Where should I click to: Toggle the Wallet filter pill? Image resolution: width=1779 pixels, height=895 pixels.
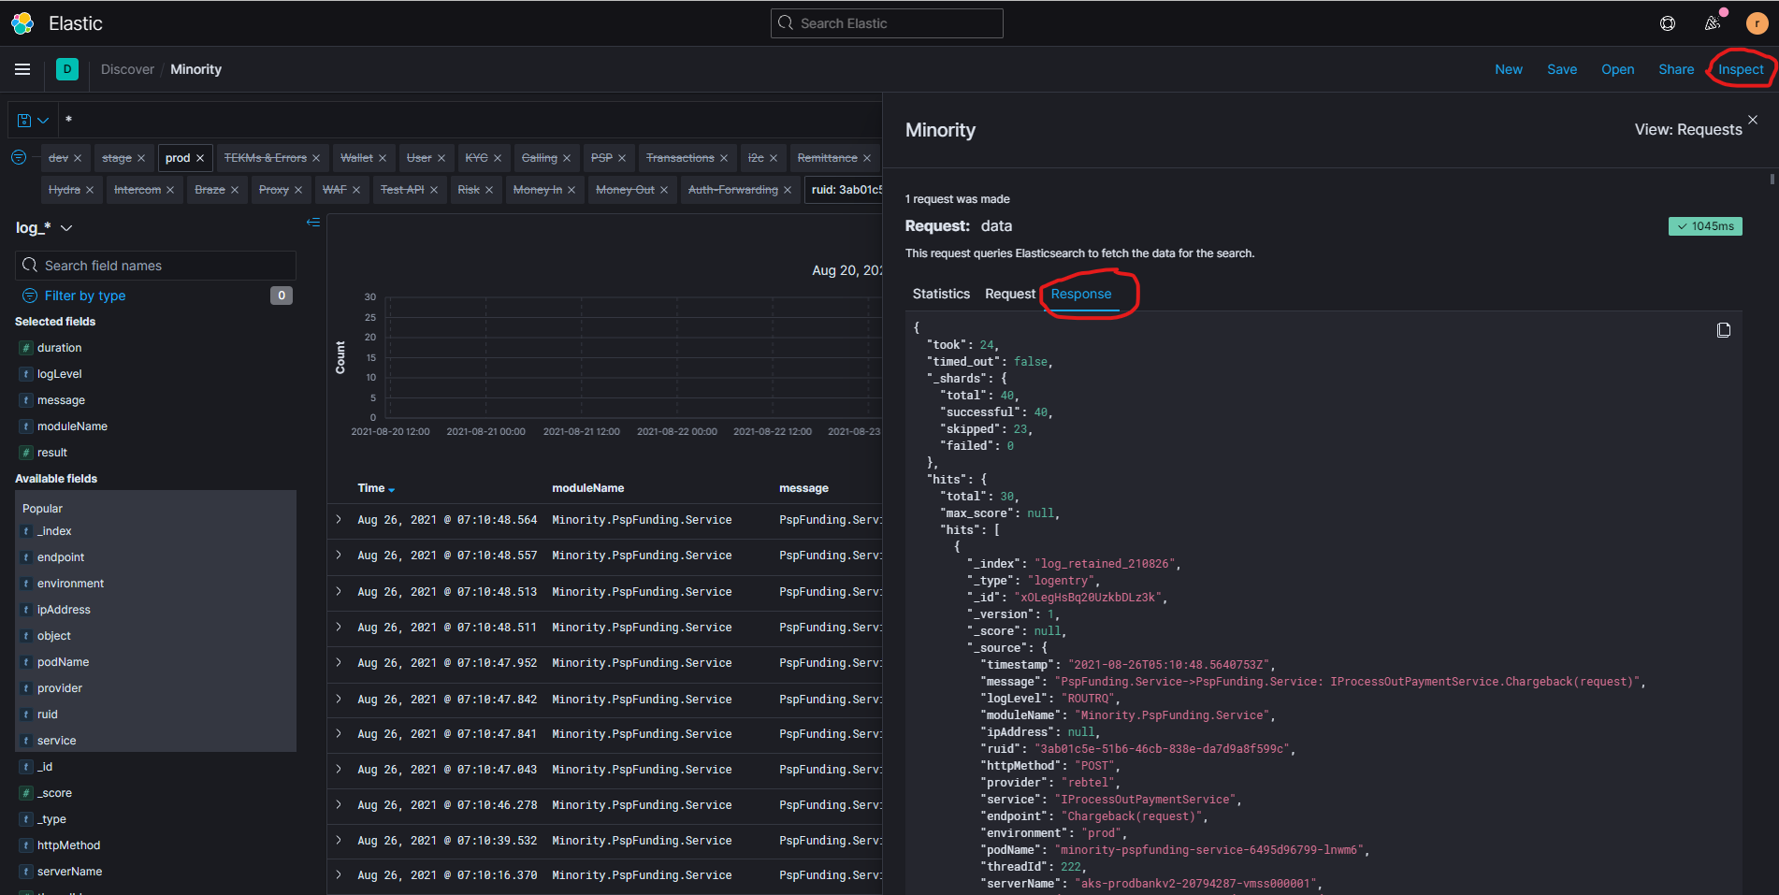pos(356,158)
